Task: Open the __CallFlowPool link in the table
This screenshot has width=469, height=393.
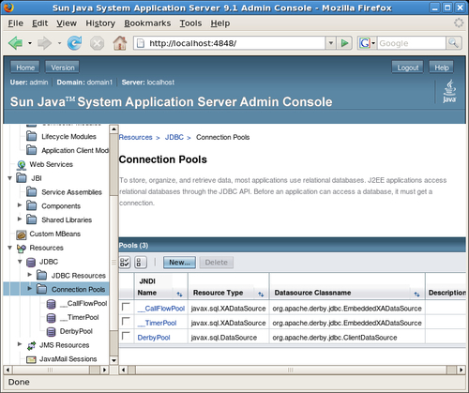Action: tap(161, 309)
